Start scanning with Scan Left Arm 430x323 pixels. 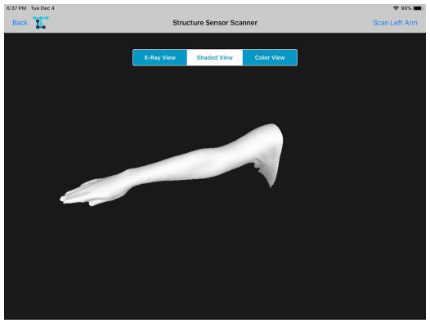(x=395, y=23)
